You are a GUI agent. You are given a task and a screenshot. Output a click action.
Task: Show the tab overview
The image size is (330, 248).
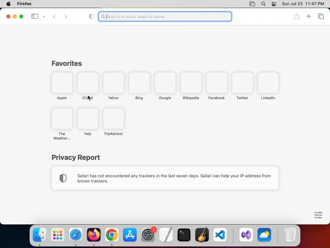(321, 16)
